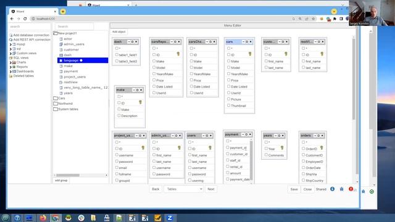Check first_name field in custo table
The height and width of the screenshot is (222, 395).
(266, 61)
